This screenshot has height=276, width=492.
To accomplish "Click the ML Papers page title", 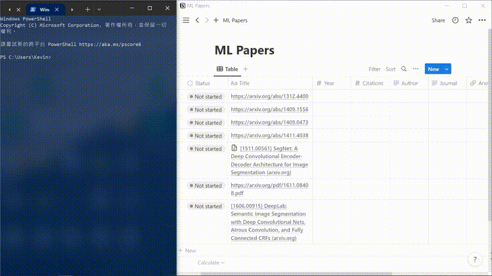I will pos(244,50).
